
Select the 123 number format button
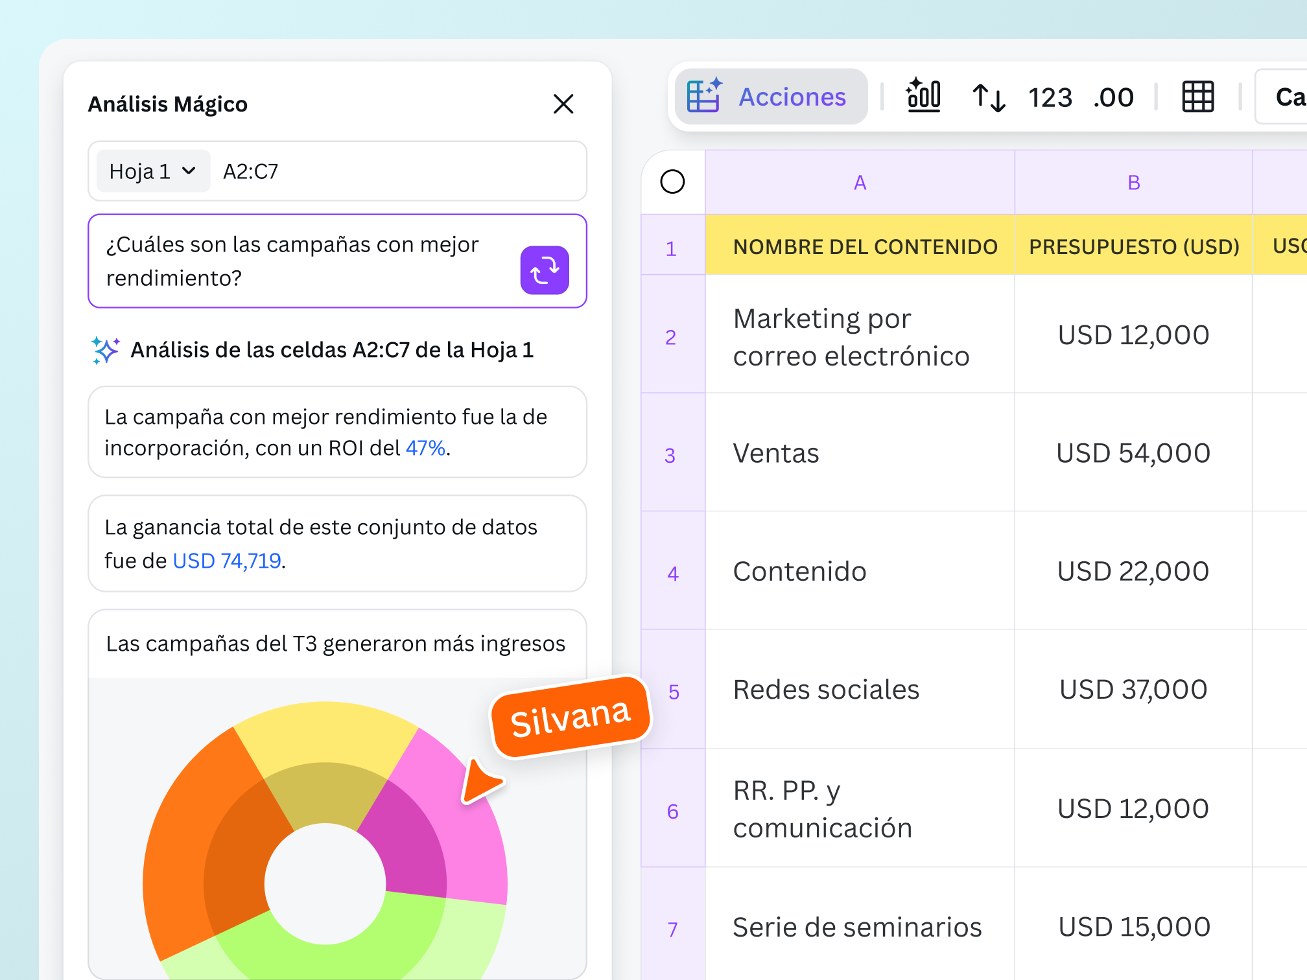1050,98
